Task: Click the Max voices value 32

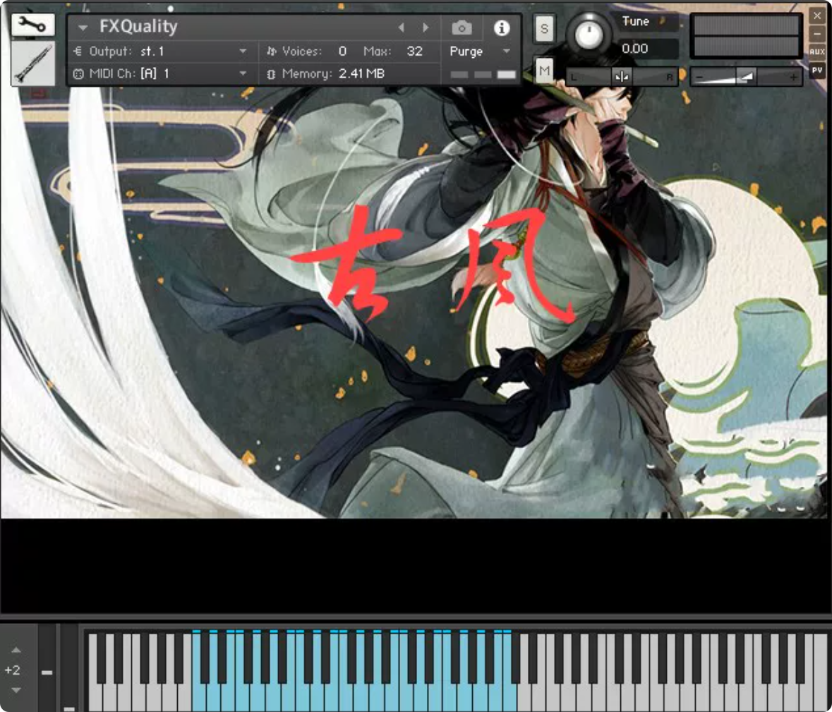Action: 414,51
